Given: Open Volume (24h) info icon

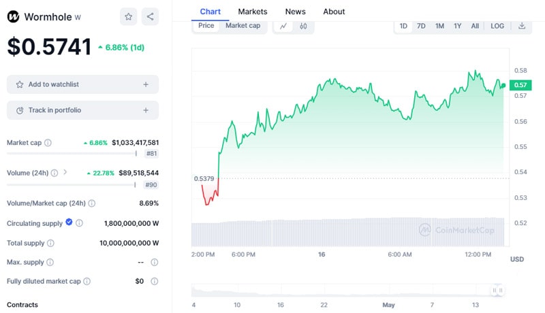Looking at the screenshot, I should [54, 173].
